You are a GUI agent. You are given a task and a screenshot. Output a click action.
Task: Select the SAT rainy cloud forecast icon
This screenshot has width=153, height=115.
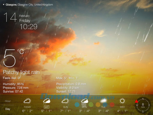coord(47,101)
